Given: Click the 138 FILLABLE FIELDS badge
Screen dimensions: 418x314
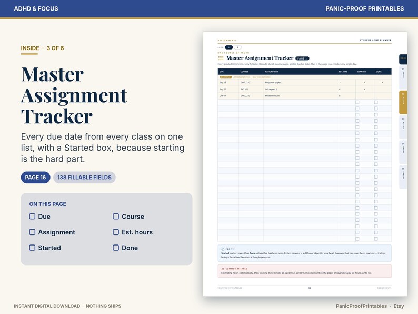Looking at the screenshot, I should [84, 178].
